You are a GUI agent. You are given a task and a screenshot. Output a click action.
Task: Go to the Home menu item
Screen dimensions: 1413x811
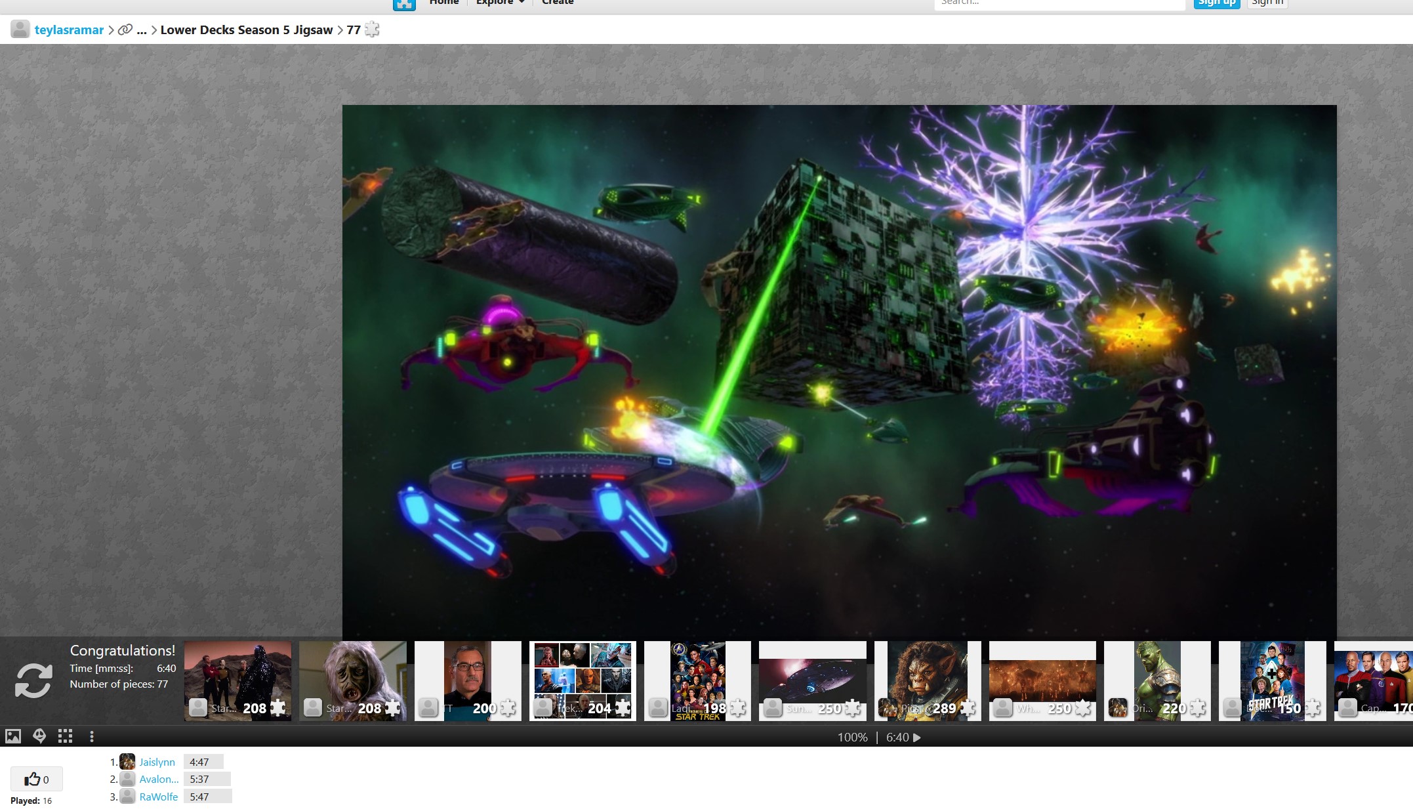(444, 3)
